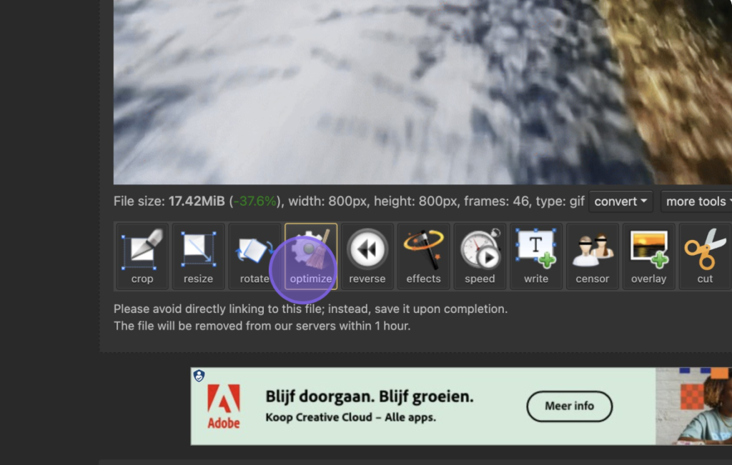
Task: Select the cut tool
Action: (705, 256)
